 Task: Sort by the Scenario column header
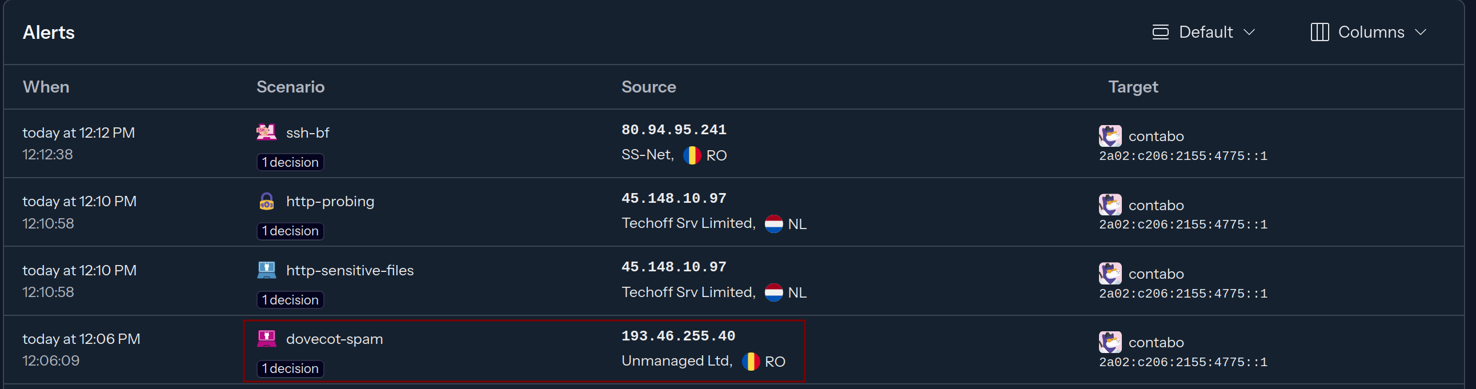click(291, 86)
